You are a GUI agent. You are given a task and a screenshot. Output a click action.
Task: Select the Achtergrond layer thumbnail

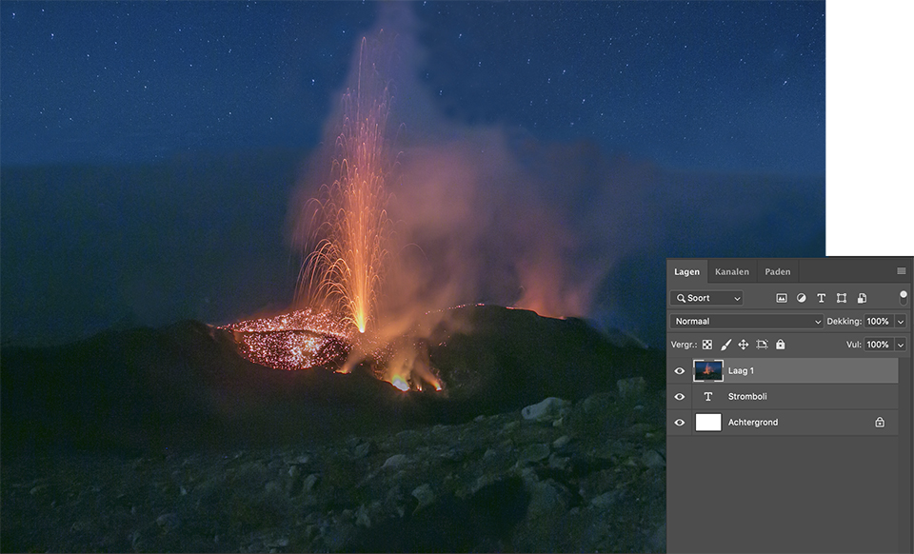pyautogui.click(x=708, y=423)
